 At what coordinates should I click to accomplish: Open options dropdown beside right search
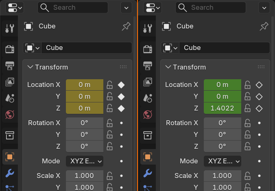pyautogui.click(x=264, y=8)
